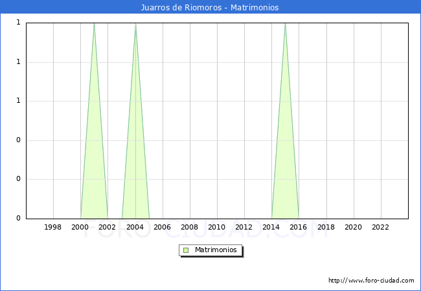Click the 2016 x-axis label

click(x=299, y=227)
